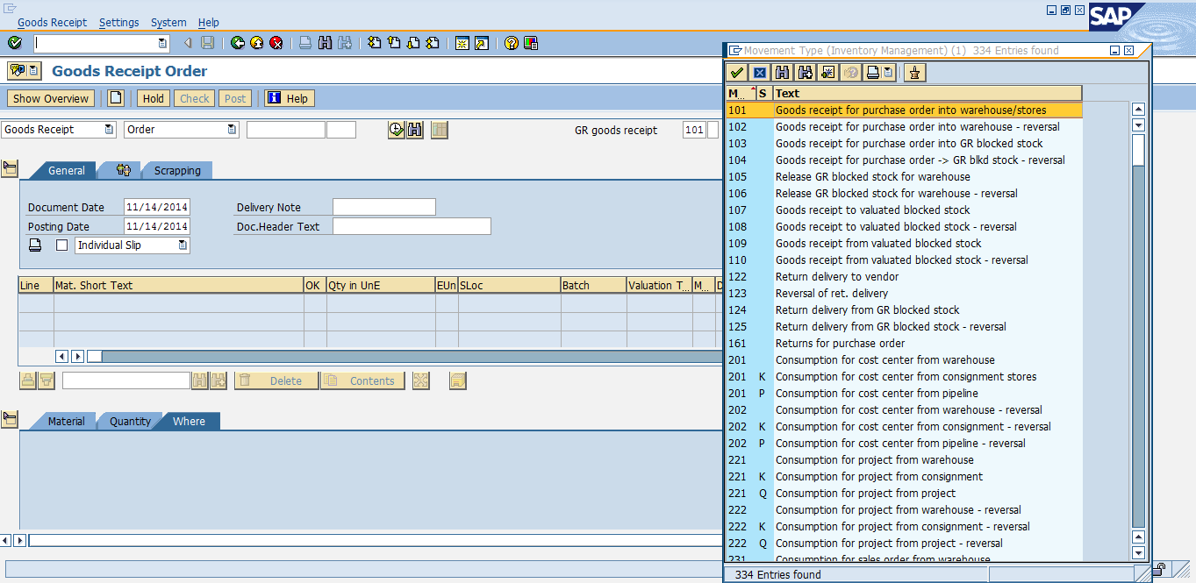Go back with the green Back arrow icon
1196x583 pixels.
pyautogui.click(x=238, y=42)
